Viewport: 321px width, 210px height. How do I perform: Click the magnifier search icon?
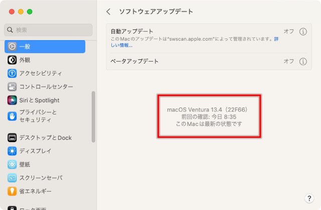tap(10, 30)
